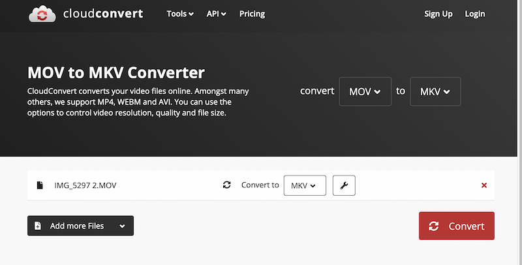Click the refresh arrows icon beside Convert to
Image resolution: width=522 pixels, height=265 pixels.
(x=226, y=185)
